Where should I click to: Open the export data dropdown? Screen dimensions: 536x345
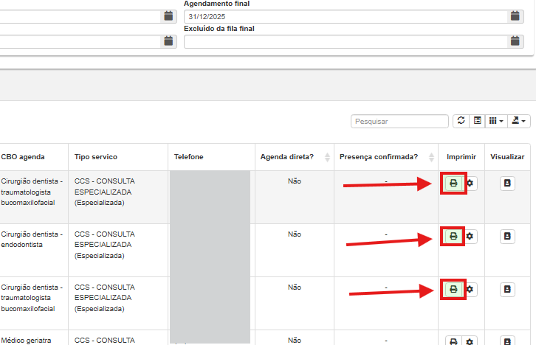click(520, 121)
